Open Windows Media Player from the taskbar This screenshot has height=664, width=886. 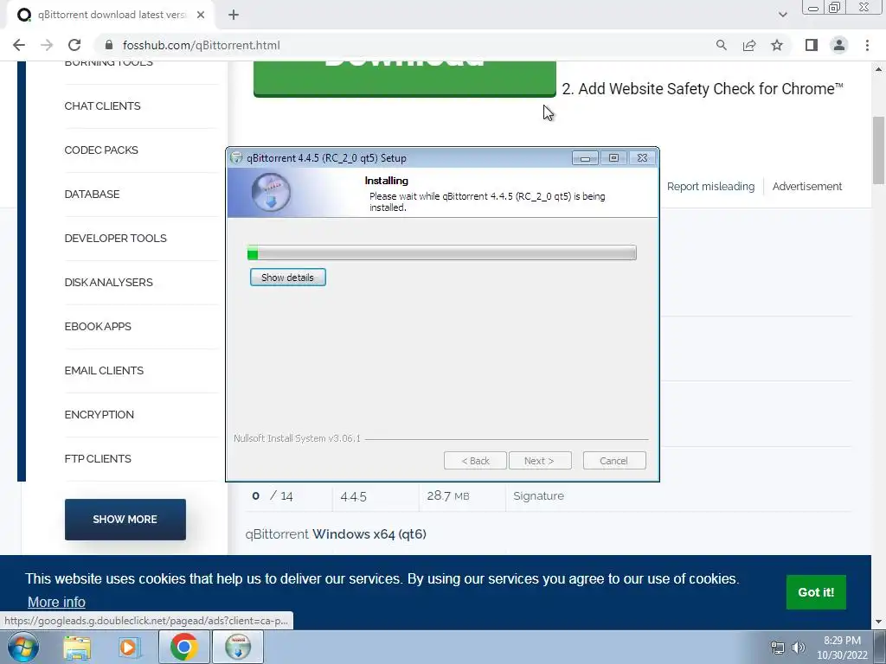click(128, 647)
